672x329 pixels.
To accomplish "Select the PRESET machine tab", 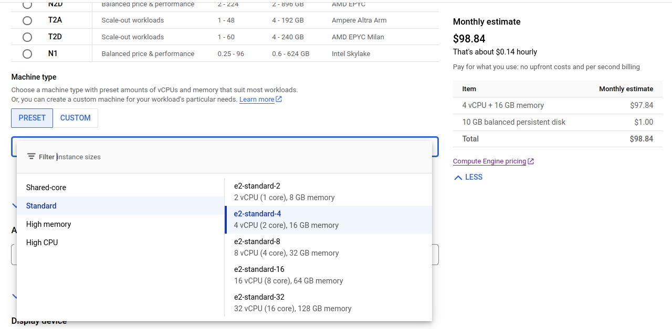I will point(31,118).
